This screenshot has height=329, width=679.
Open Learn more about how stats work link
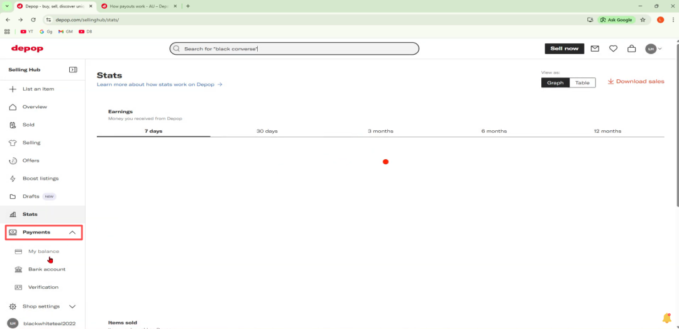159,84
